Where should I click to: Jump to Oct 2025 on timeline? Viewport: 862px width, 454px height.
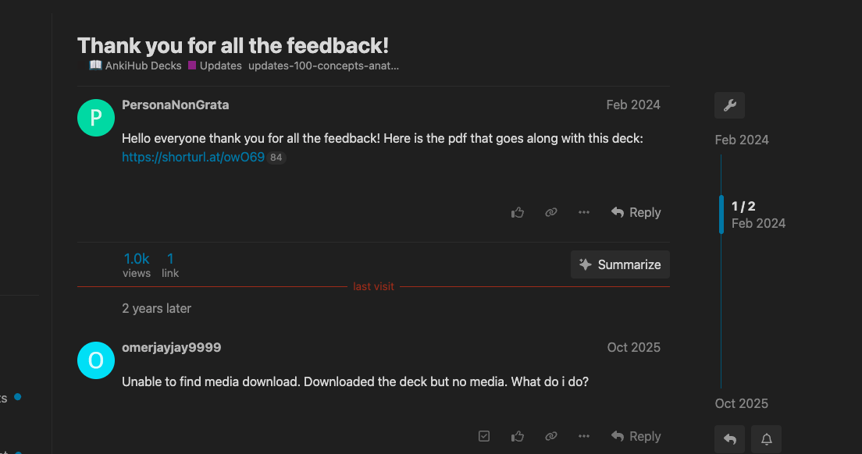[x=741, y=403]
